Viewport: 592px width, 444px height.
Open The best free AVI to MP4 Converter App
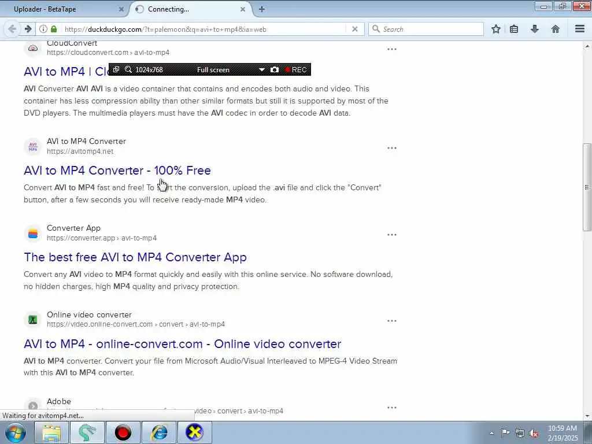[135, 257]
